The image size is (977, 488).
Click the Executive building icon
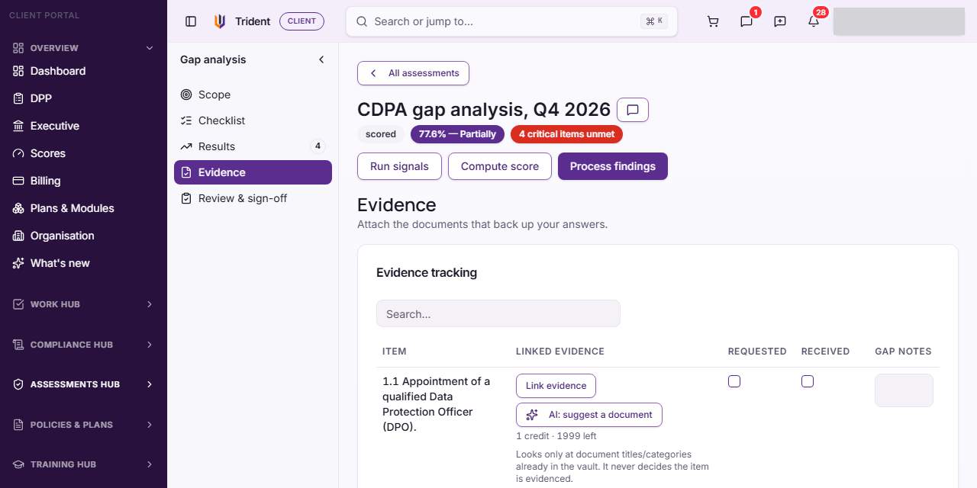(18, 126)
